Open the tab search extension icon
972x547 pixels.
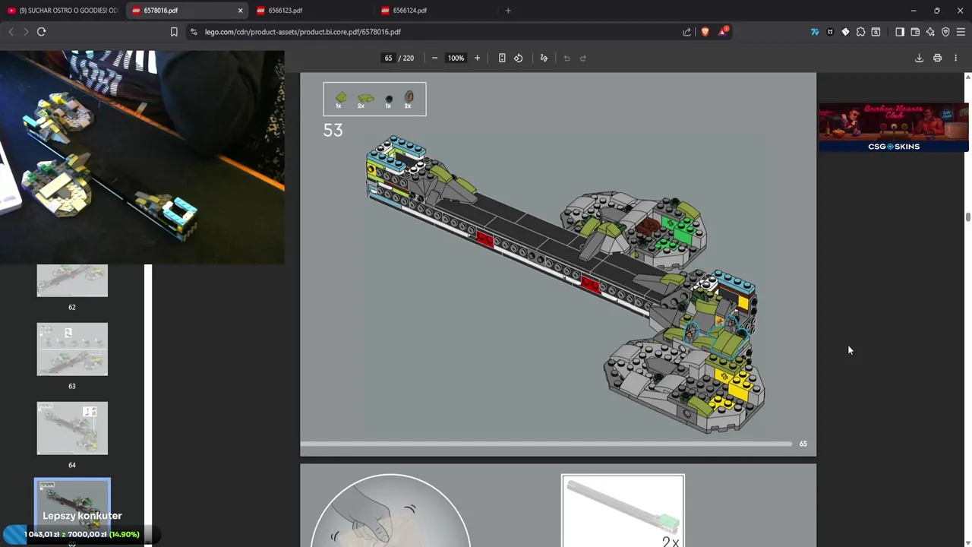(876, 32)
